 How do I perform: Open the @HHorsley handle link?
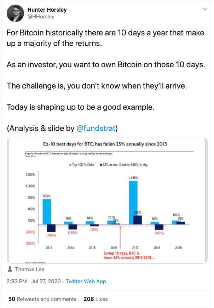[x=41, y=17]
